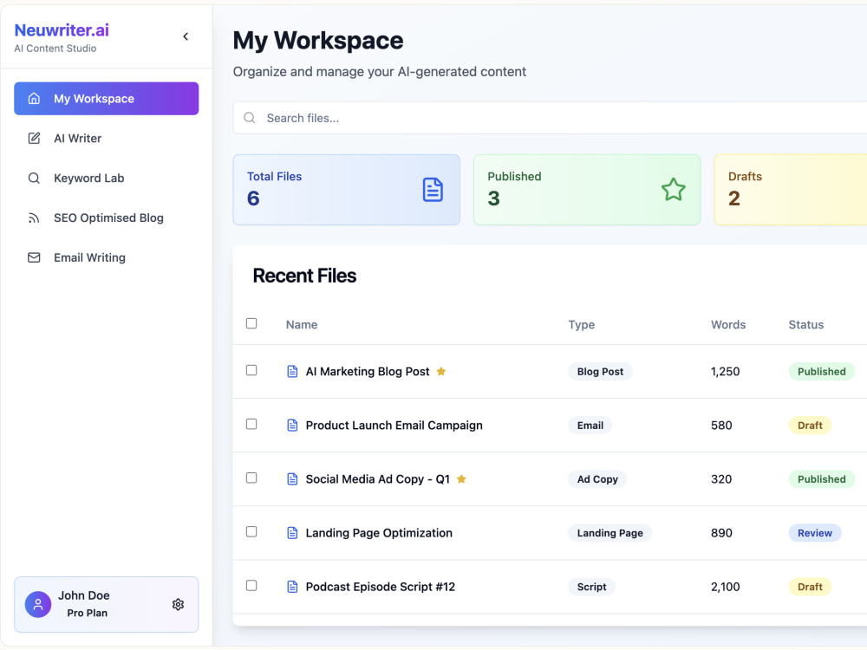867x650 pixels.
Task: Click file icon of Podcast Episode Script #12
Action: point(292,587)
